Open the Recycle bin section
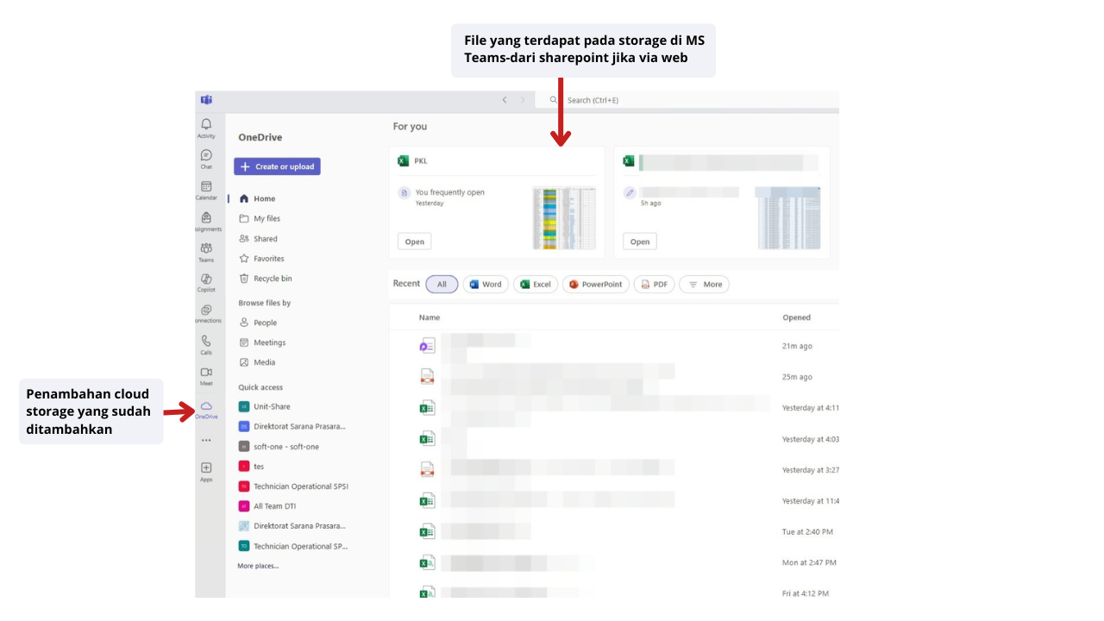1104x621 pixels. 272,279
